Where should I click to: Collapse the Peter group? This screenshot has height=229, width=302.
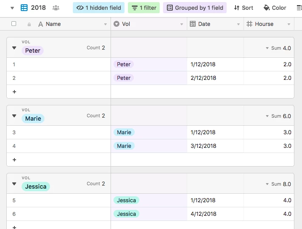tap(14, 48)
